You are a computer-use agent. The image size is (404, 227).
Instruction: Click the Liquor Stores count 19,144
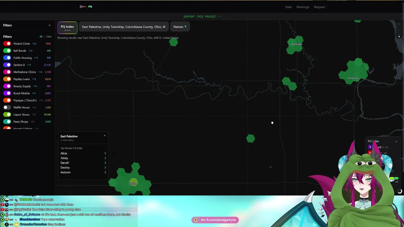[47, 114]
